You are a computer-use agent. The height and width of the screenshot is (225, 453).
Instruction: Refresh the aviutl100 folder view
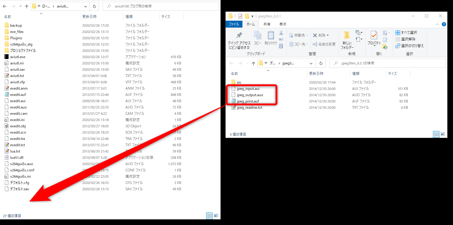pyautogui.click(x=94, y=6)
